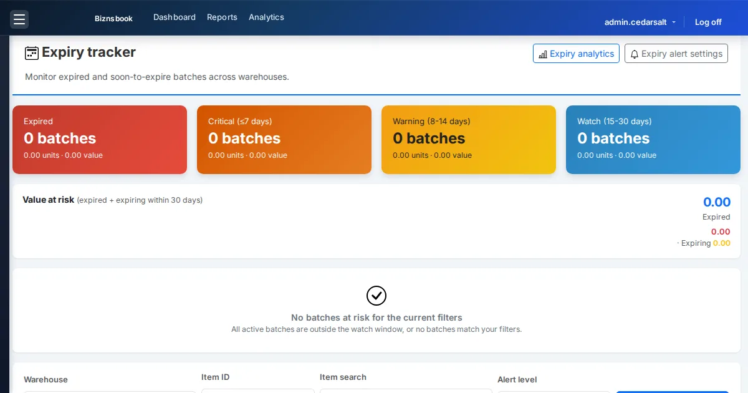Image resolution: width=748 pixels, height=393 pixels.
Task: Click the checkmark circle icon
Action: (x=376, y=296)
